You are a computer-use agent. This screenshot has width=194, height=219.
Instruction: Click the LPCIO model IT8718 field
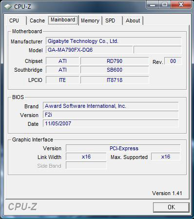coord(115,80)
